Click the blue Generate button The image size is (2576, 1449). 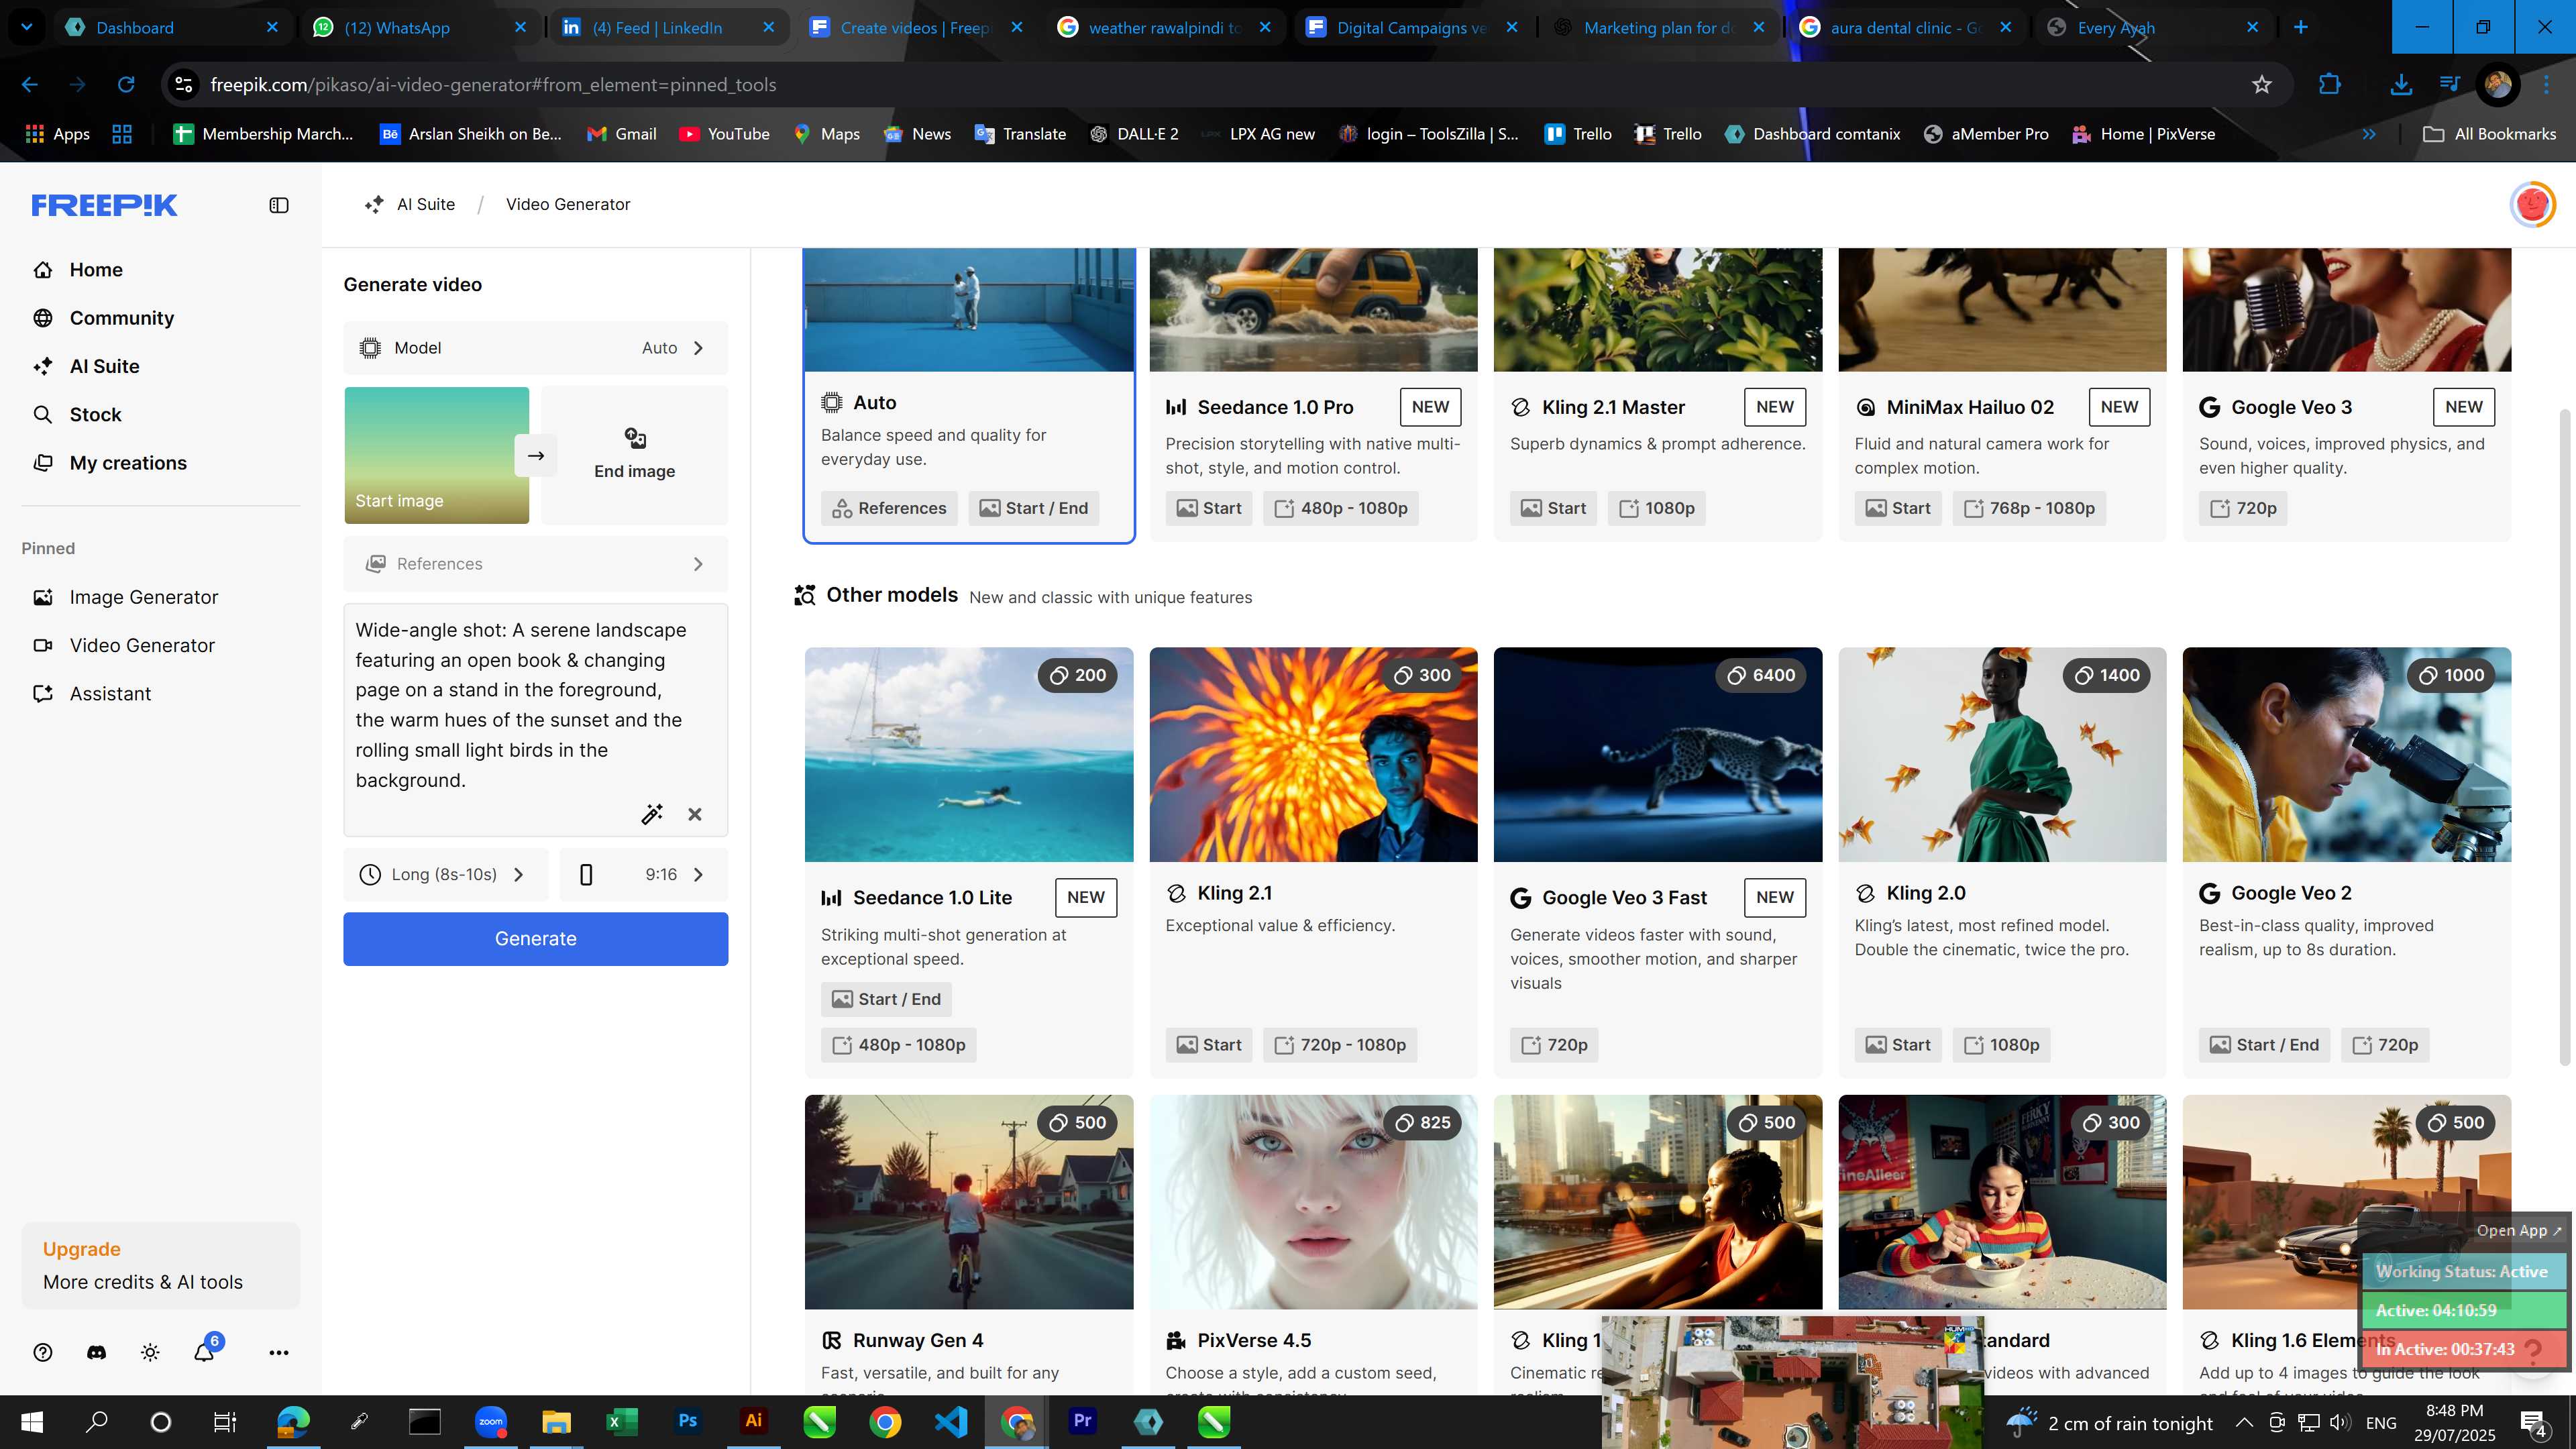(536, 939)
